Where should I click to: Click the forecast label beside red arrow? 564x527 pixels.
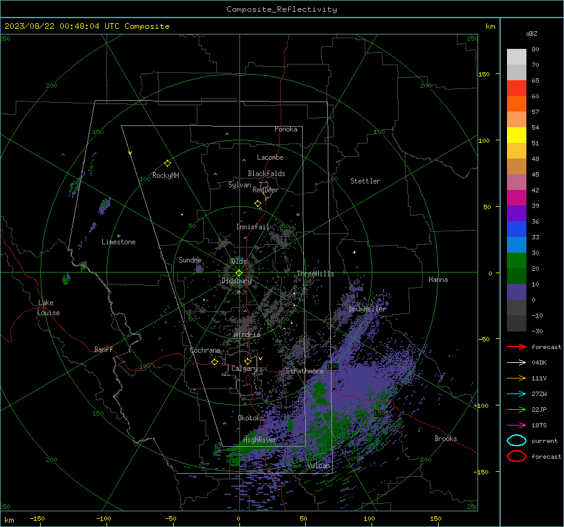546,347
